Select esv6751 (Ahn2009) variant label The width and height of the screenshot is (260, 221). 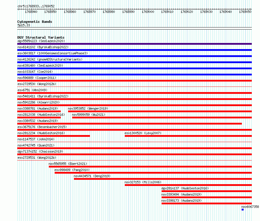32,90
